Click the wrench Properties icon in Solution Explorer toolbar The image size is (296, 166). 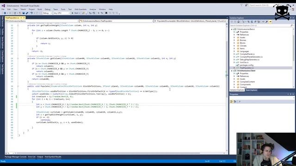[x=266, y=22]
